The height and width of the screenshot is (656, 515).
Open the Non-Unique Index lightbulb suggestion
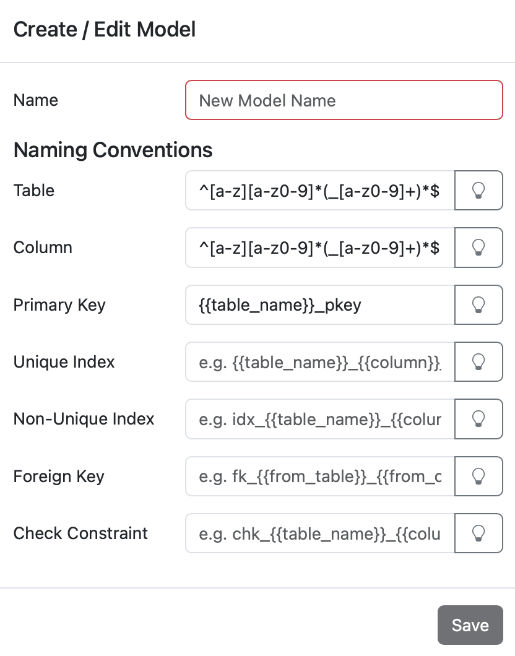pos(478,419)
